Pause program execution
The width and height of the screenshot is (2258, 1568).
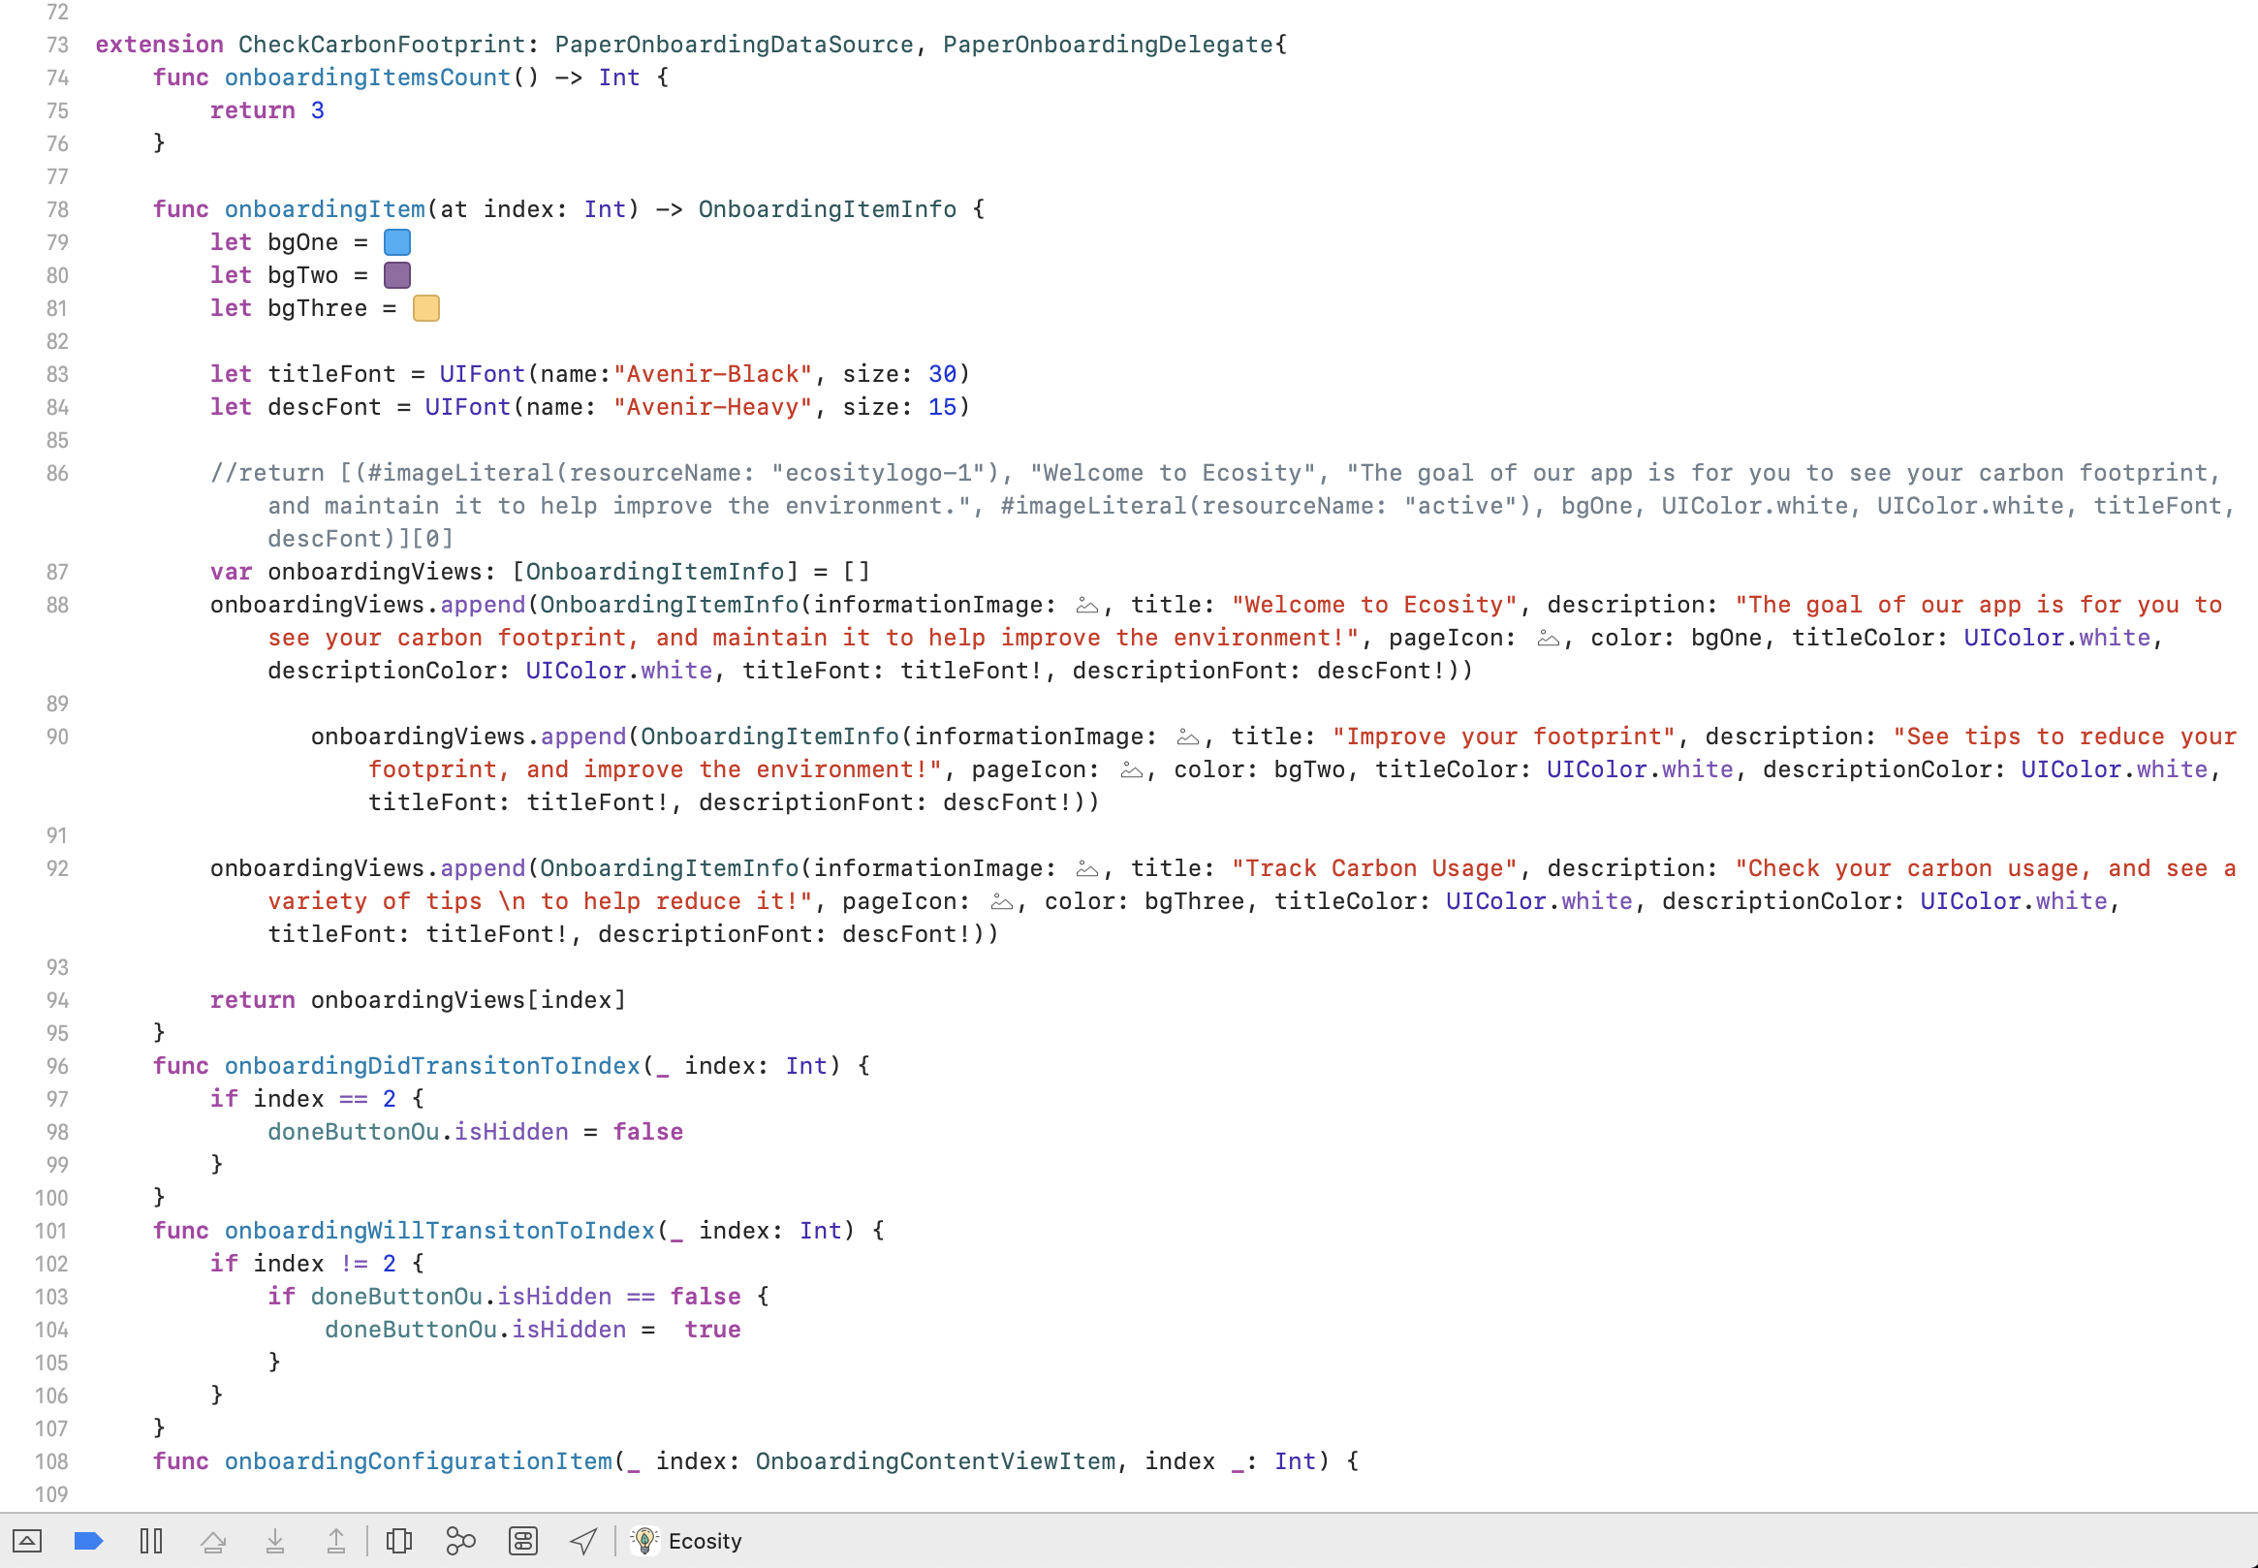(151, 1541)
